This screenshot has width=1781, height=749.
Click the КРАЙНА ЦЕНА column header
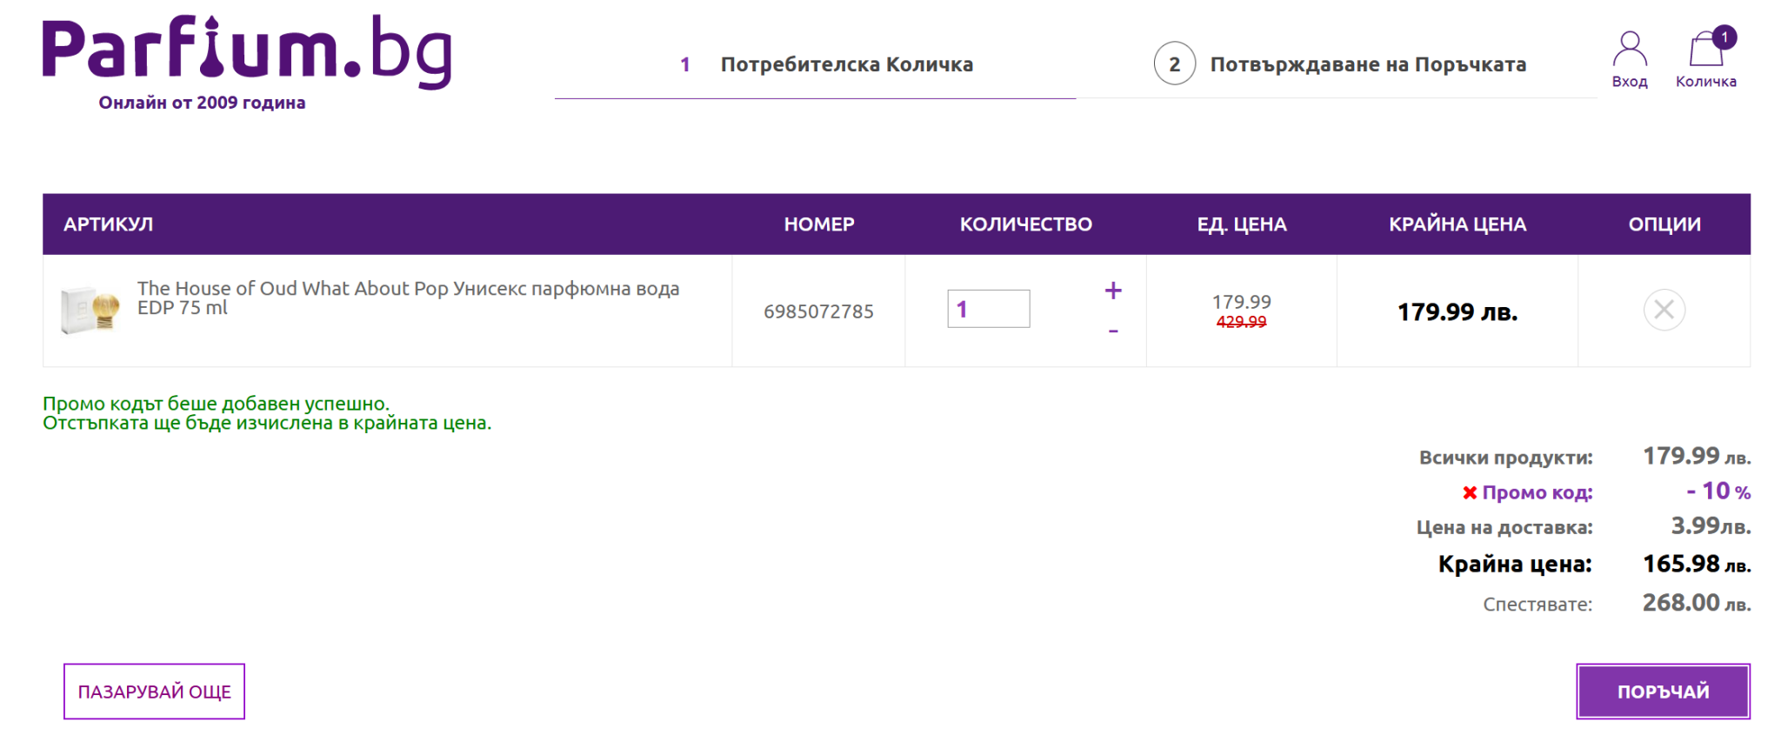[1457, 224]
